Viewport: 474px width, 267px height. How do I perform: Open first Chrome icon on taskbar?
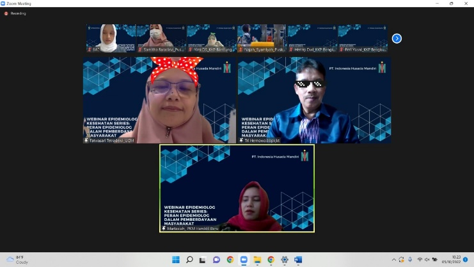click(230, 260)
